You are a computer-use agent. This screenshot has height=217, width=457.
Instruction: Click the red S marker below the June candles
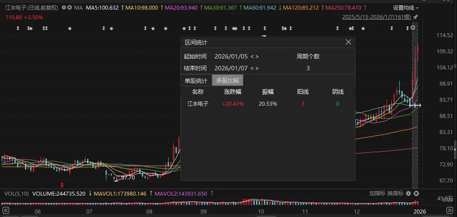(x=62, y=185)
